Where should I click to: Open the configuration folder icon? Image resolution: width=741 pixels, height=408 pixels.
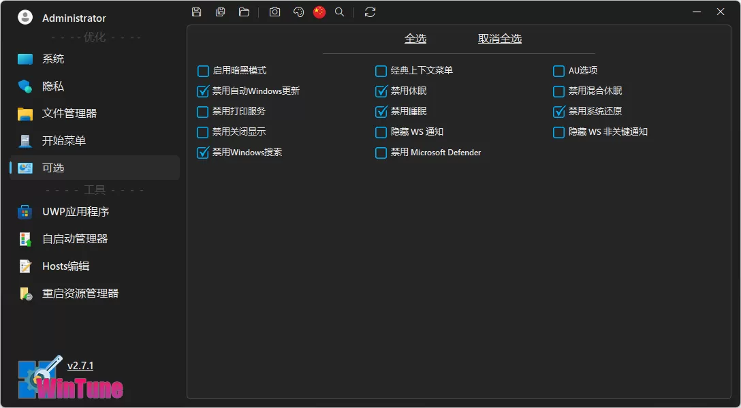[244, 12]
